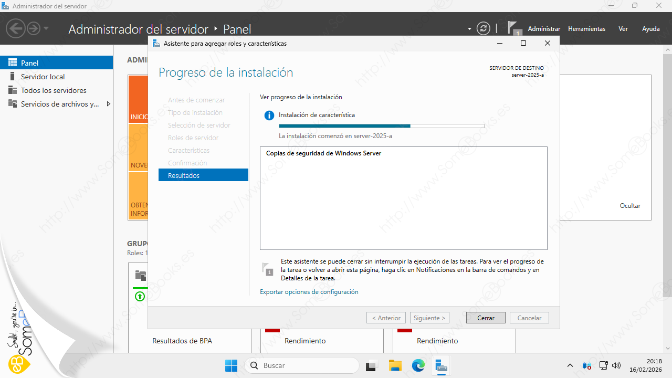
Task: Click Exportar opciones de configuración link
Action: [x=309, y=292]
